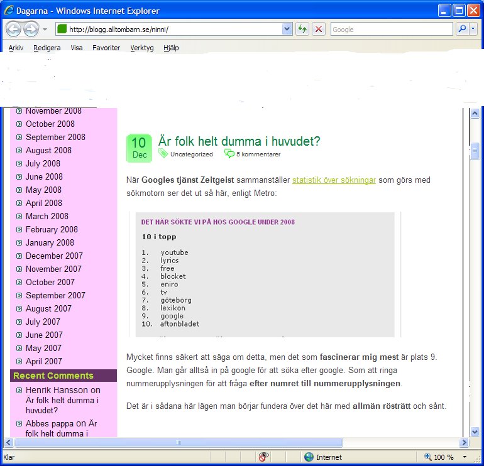Open the April 2008 archive

click(x=44, y=203)
